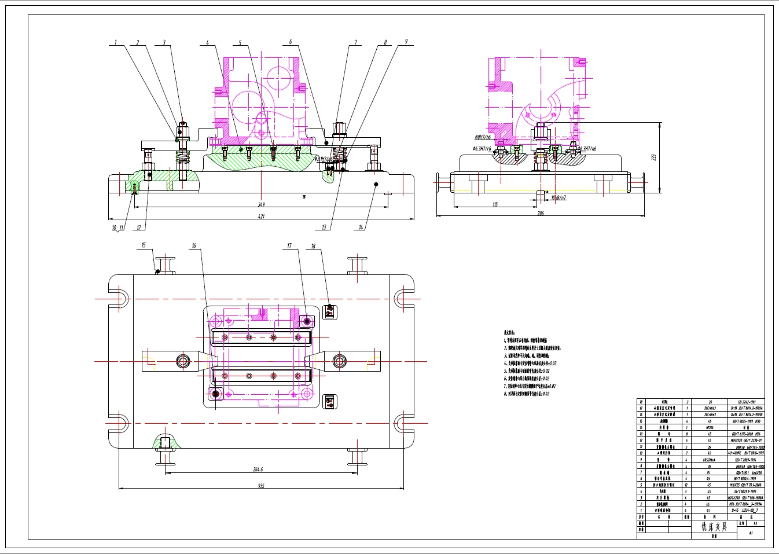The image size is (779, 554).
Task: Click the 115 dimension value
Action: click(x=495, y=204)
